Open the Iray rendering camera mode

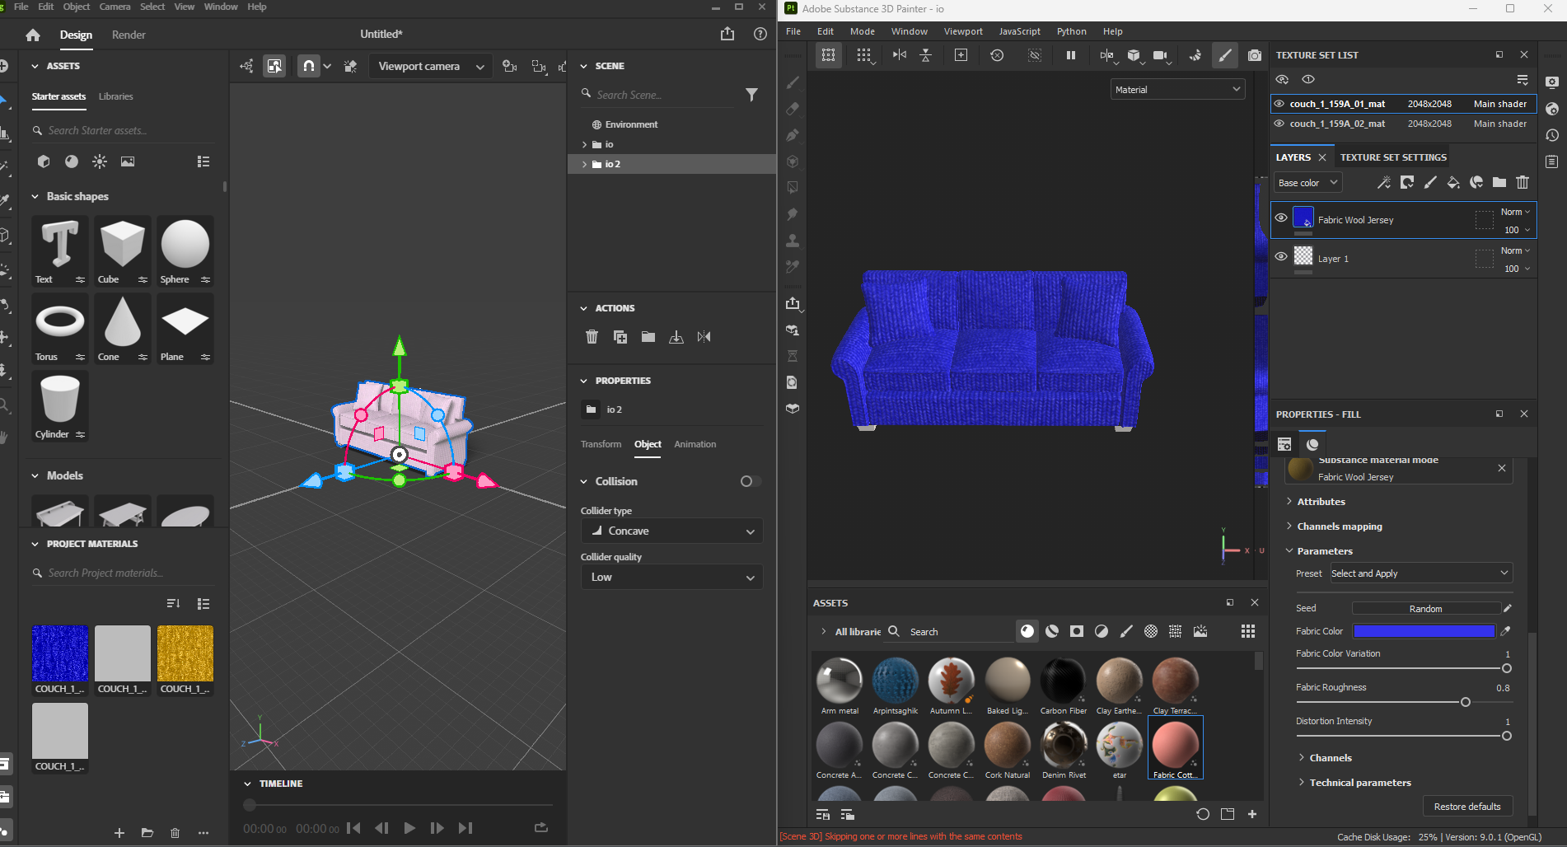point(1255,55)
